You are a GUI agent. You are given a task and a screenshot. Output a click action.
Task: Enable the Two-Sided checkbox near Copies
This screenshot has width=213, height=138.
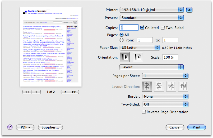click(x=163, y=28)
